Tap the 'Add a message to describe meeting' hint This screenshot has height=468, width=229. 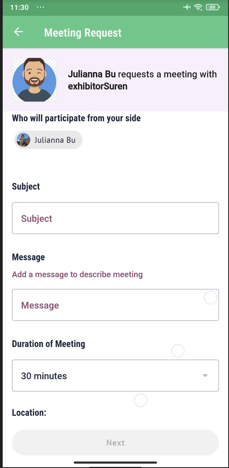click(77, 274)
